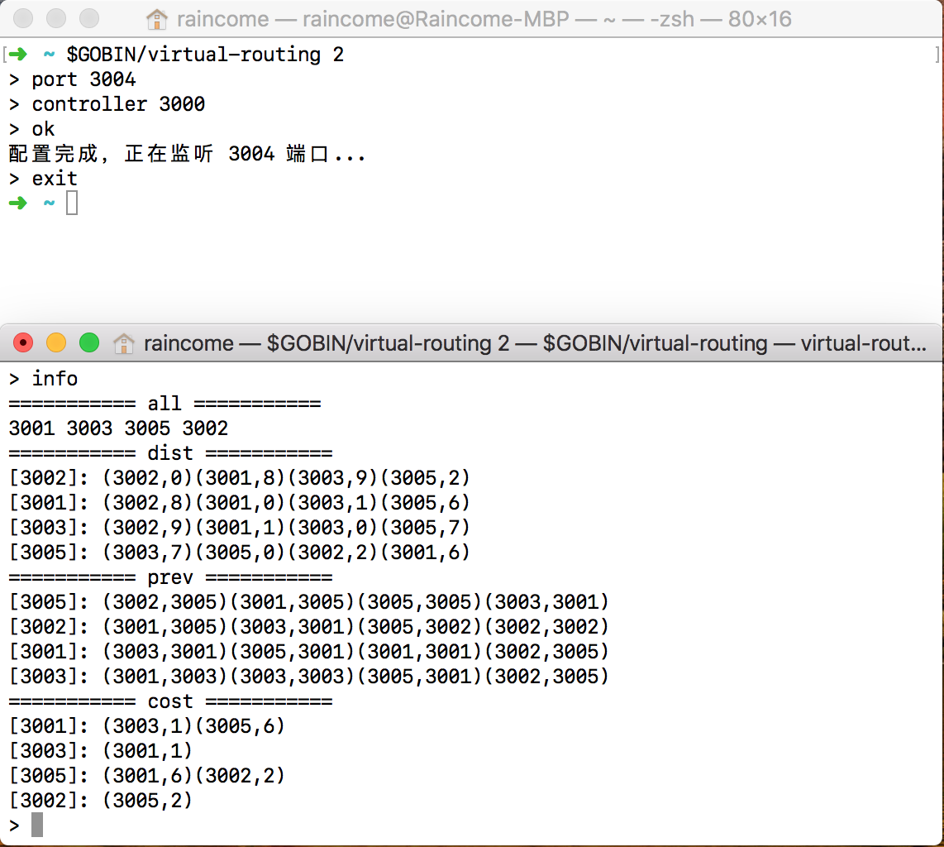Click the upper terminal title 'raincome@Raincome-MBP'
Viewport: 944px width, 847px height.
(x=436, y=19)
